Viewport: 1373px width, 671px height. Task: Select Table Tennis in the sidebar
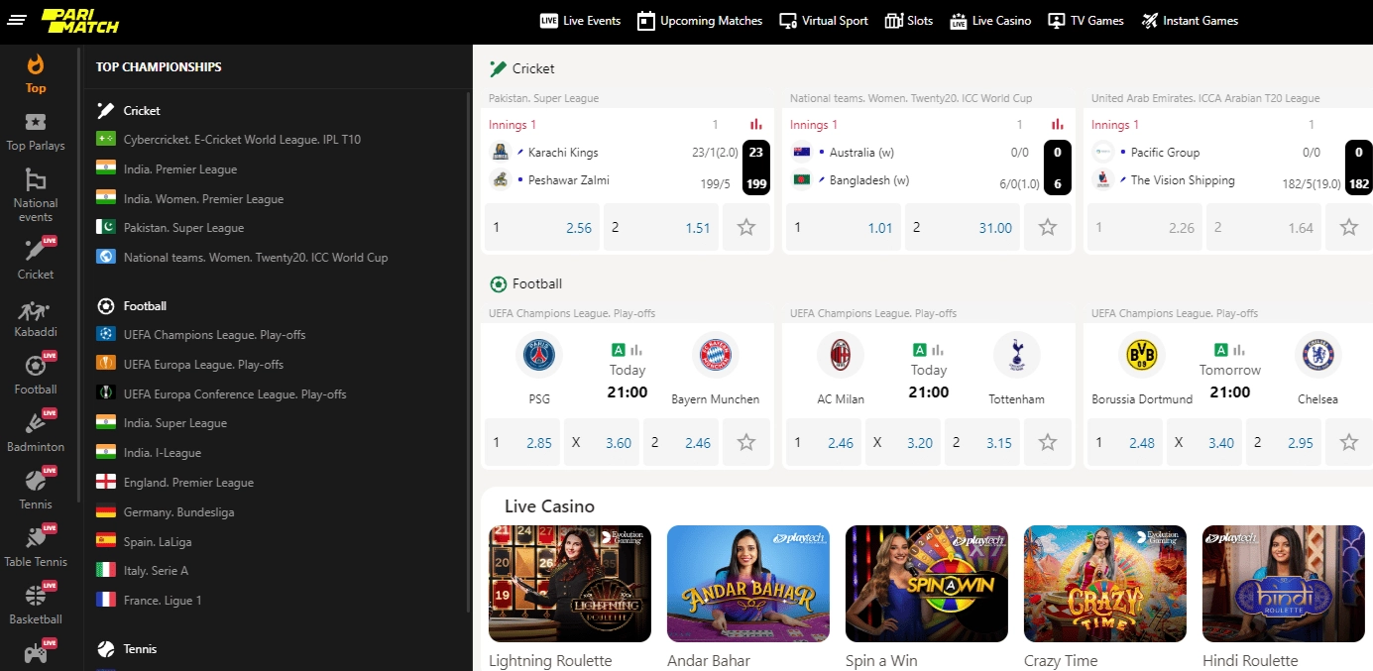[x=36, y=548]
